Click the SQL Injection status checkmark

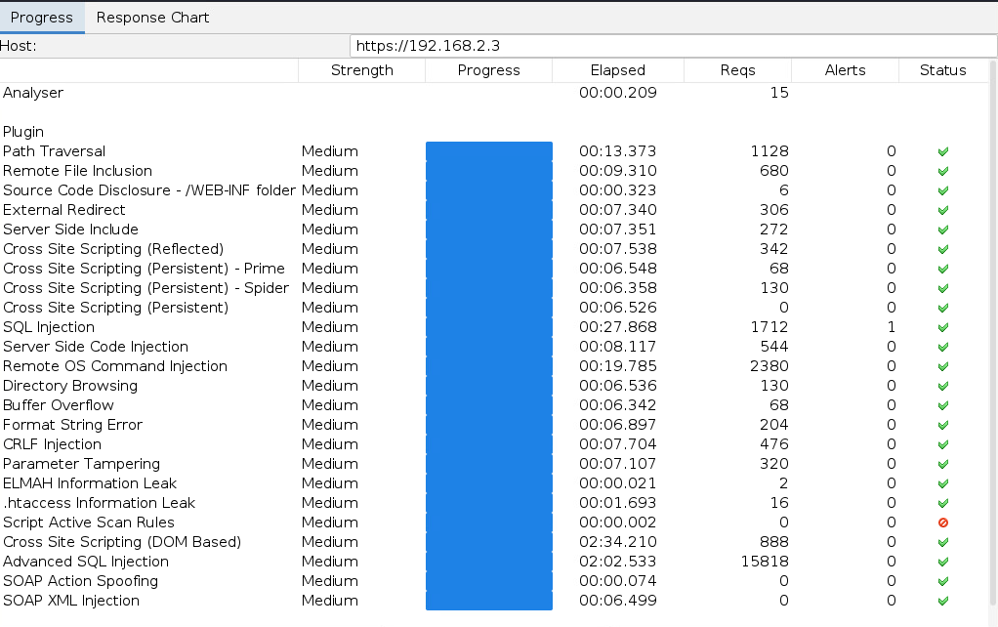[943, 327]
